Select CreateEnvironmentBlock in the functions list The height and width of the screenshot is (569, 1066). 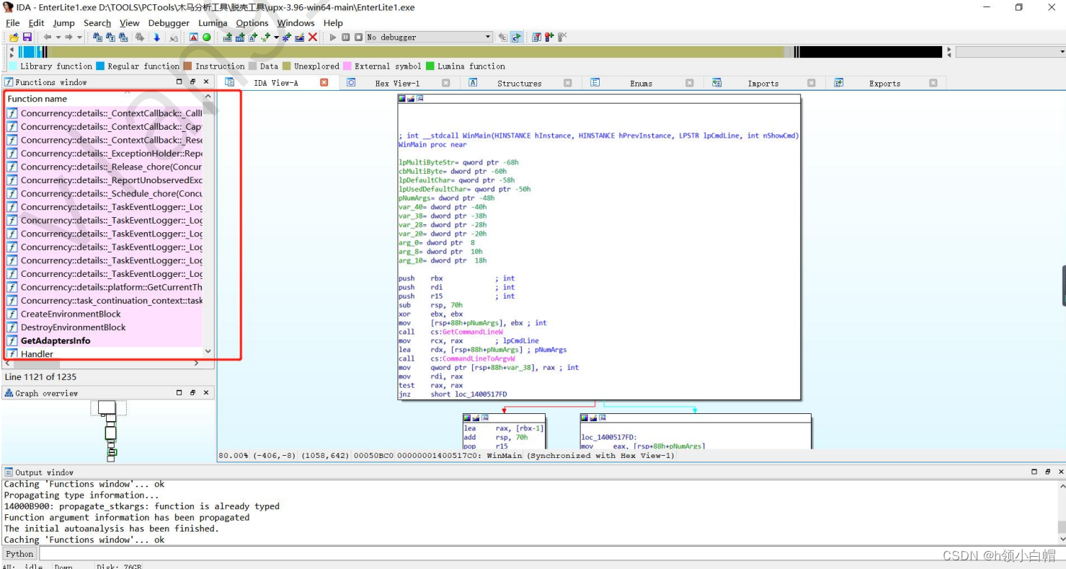tap(71, 314)
